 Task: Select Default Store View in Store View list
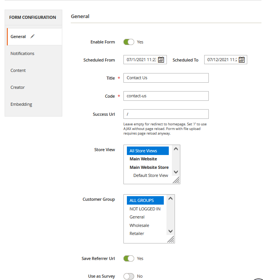(x=150, y=175)
